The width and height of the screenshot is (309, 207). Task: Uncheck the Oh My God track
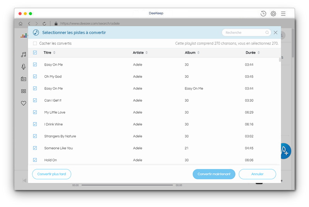tap(35, 76)
